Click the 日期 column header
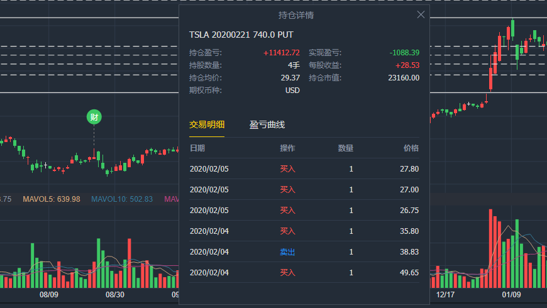 pyautogui.click(x=197, y=148)
